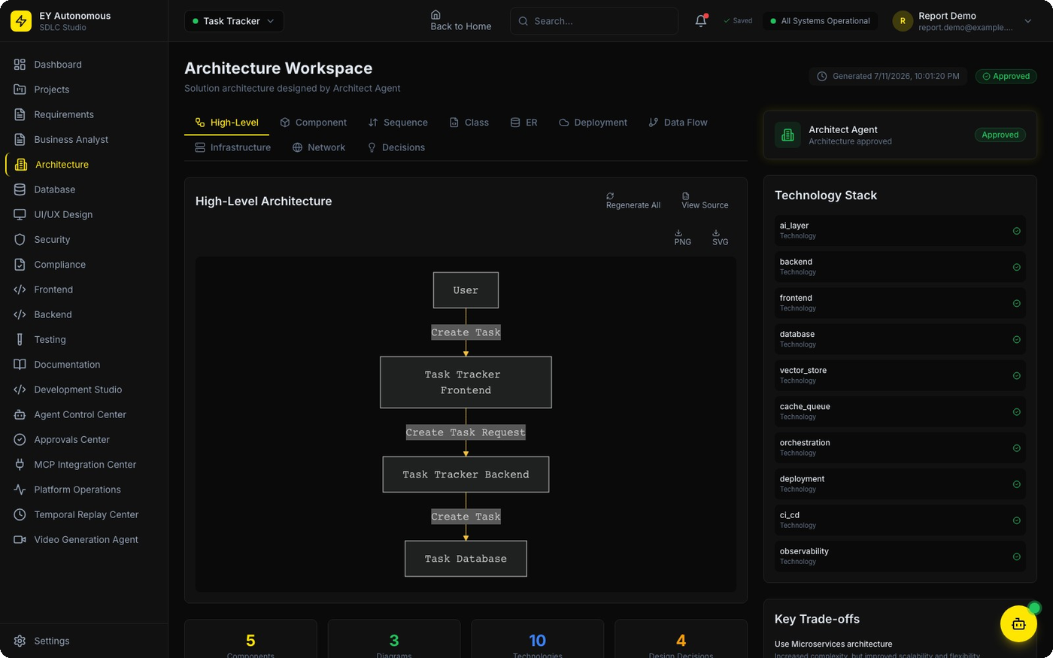
Task: Download diagram as PNG
Action: (682, 237)
